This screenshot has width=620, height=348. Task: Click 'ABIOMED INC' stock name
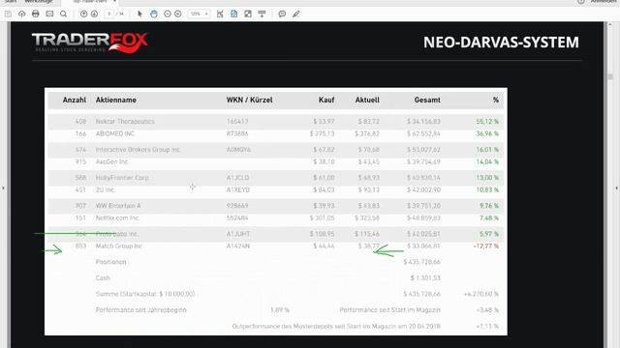point(115,133)
